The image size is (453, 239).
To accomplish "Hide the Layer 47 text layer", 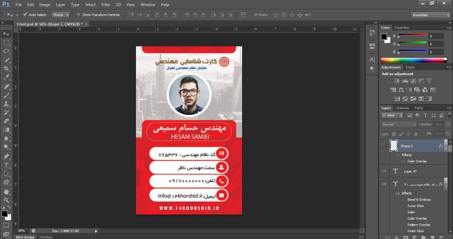I will coord(384,171).
